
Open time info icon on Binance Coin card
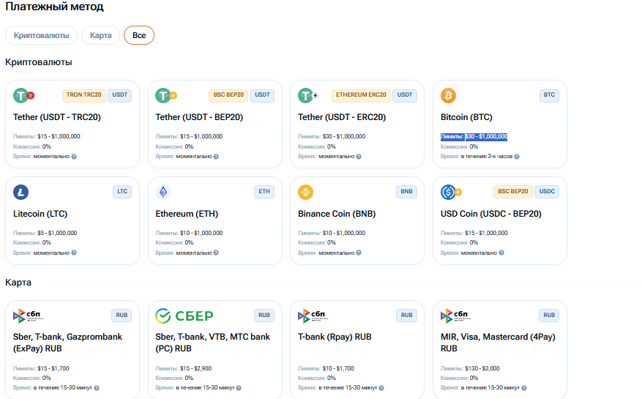pos(359,253)
